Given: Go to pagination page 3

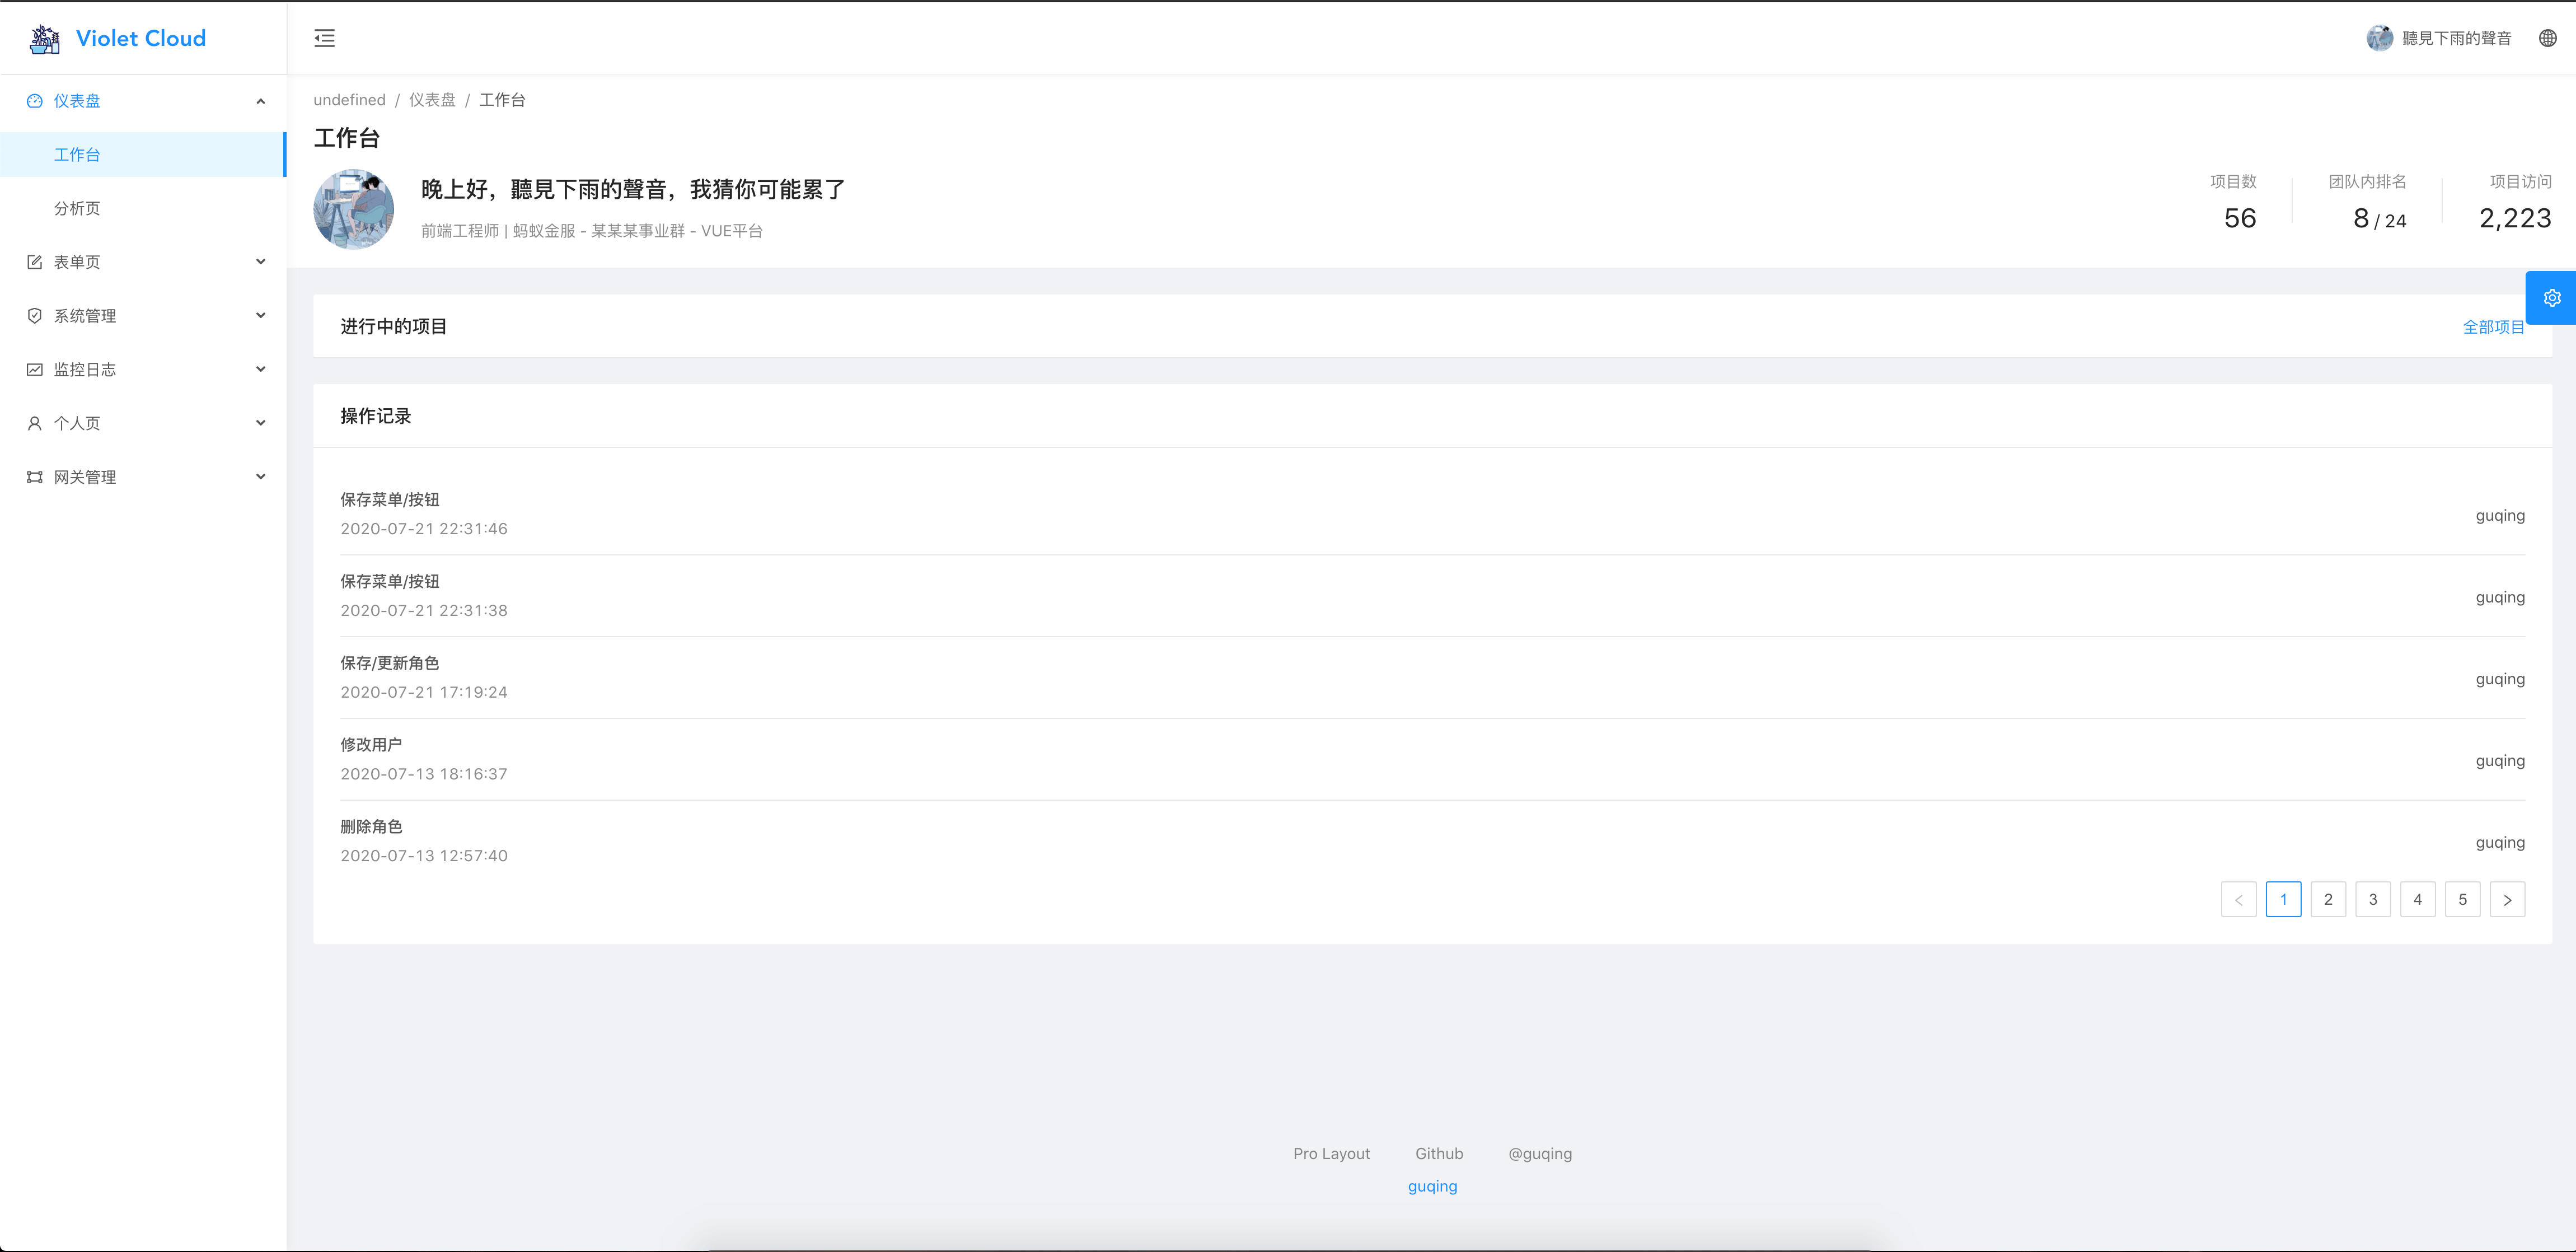Looking at the screenshot, I should coord(2372,899).
